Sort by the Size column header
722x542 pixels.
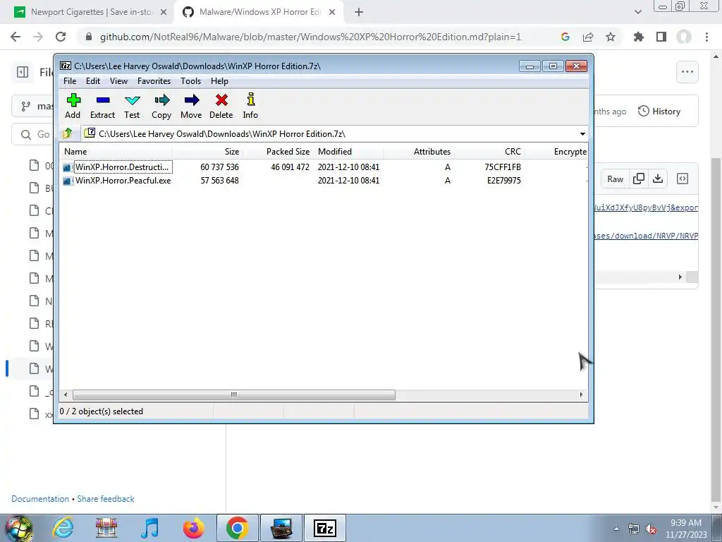[208, 151]
